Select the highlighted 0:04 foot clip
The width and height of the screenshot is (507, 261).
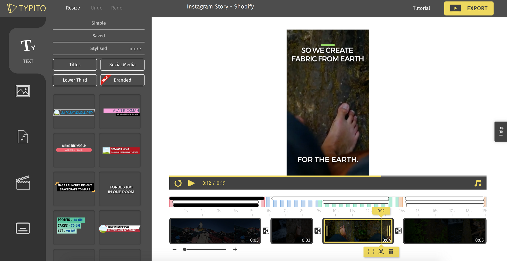358,231
